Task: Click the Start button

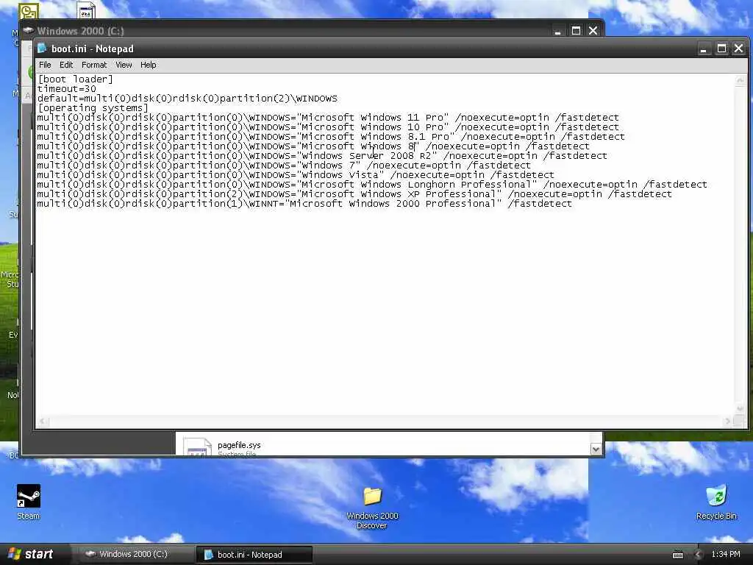Action: 31,554
